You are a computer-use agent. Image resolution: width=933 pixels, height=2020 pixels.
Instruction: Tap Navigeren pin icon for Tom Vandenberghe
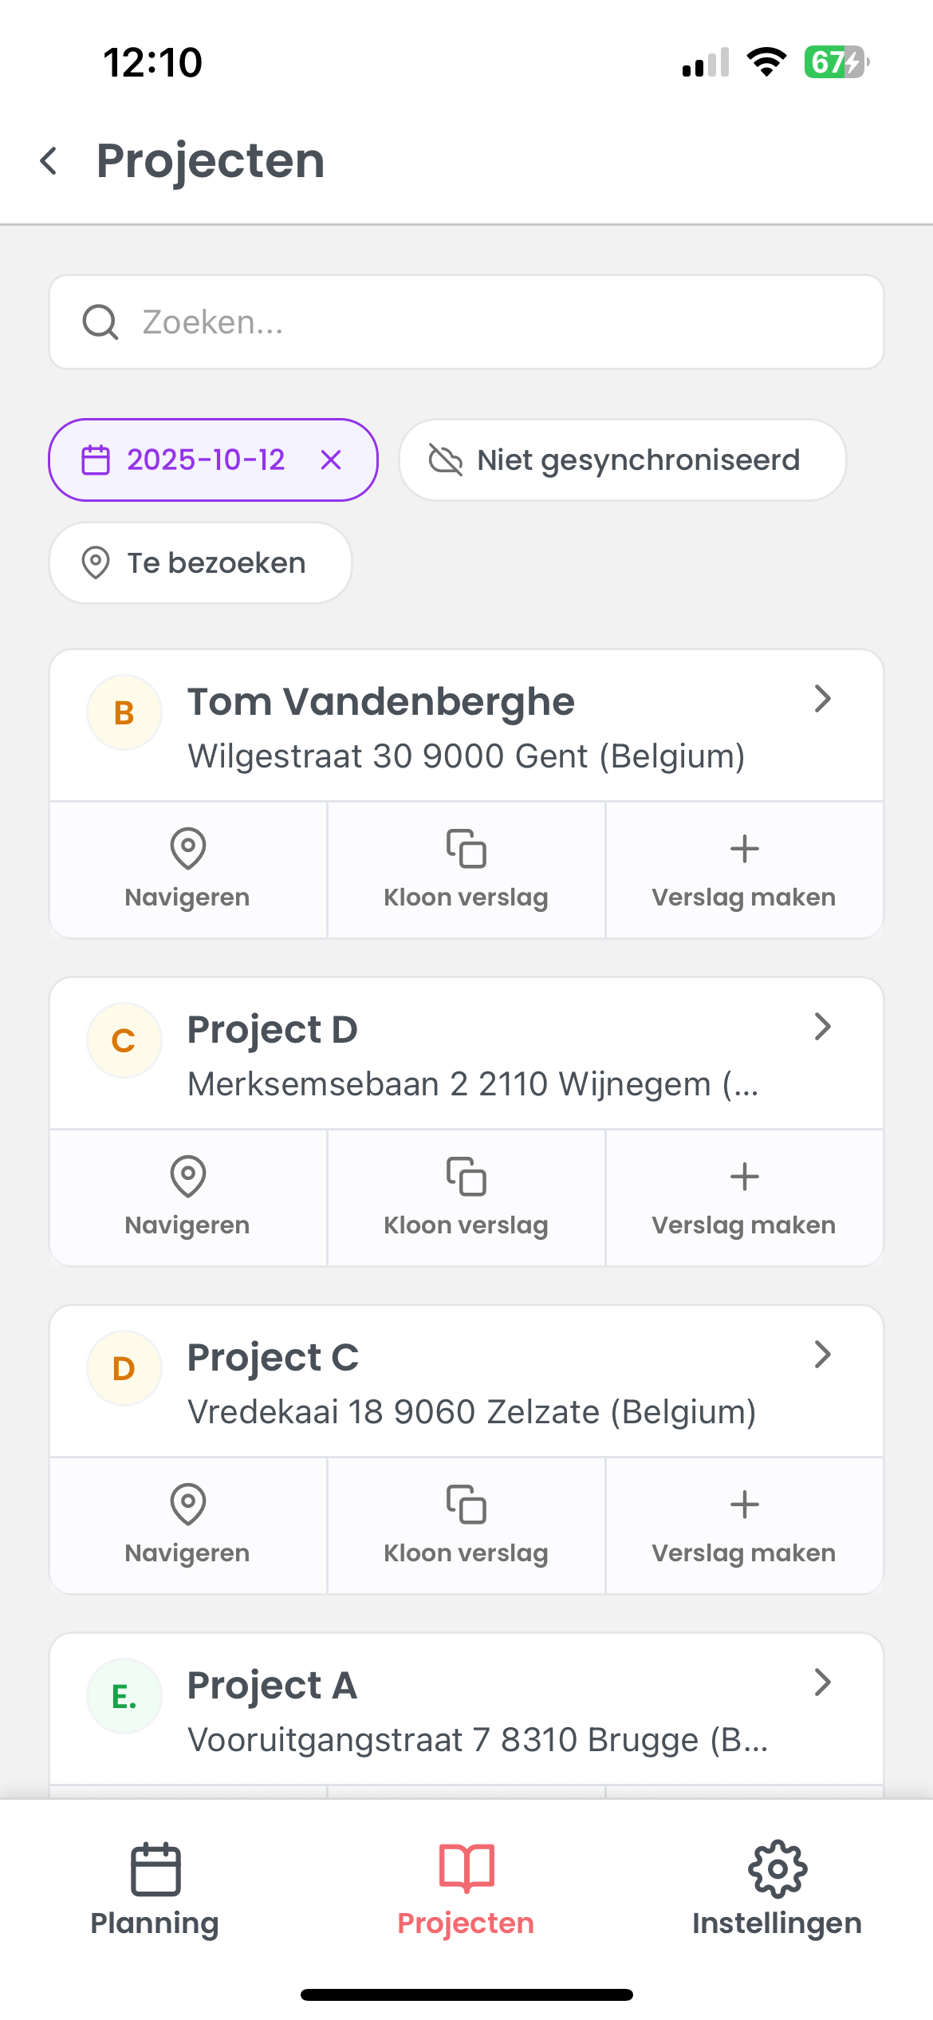[188, 849]
